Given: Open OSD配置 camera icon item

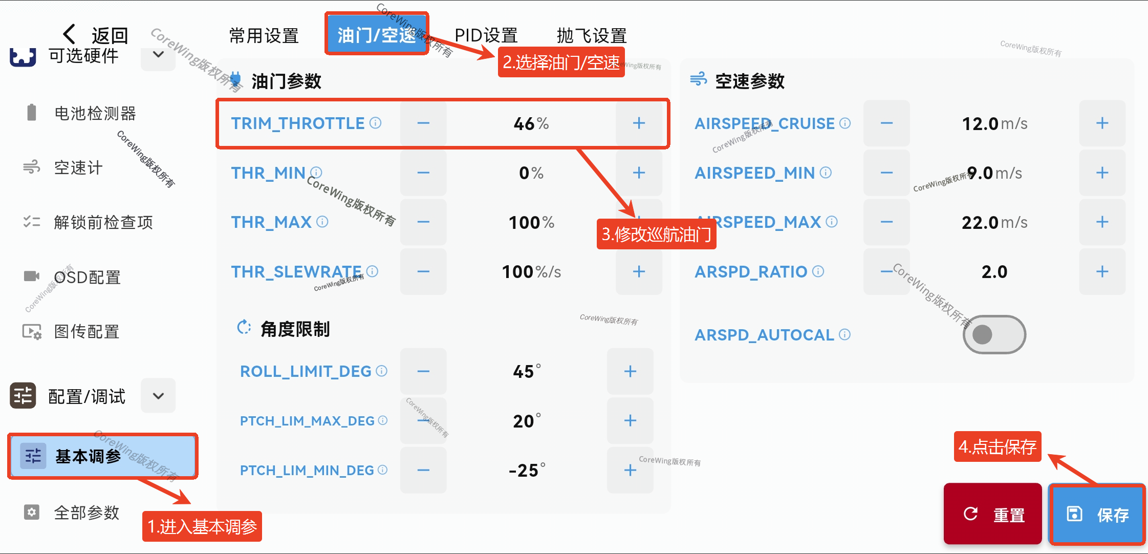Looking at the screenshot, I should click(87, 277).
